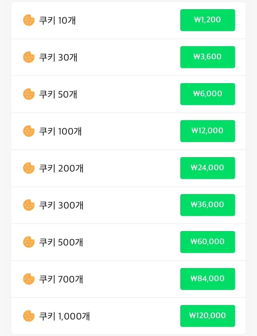Click the cookie icon beside 쿠키 700개
This screenshot has width=257, height=336.
[29, 279]
